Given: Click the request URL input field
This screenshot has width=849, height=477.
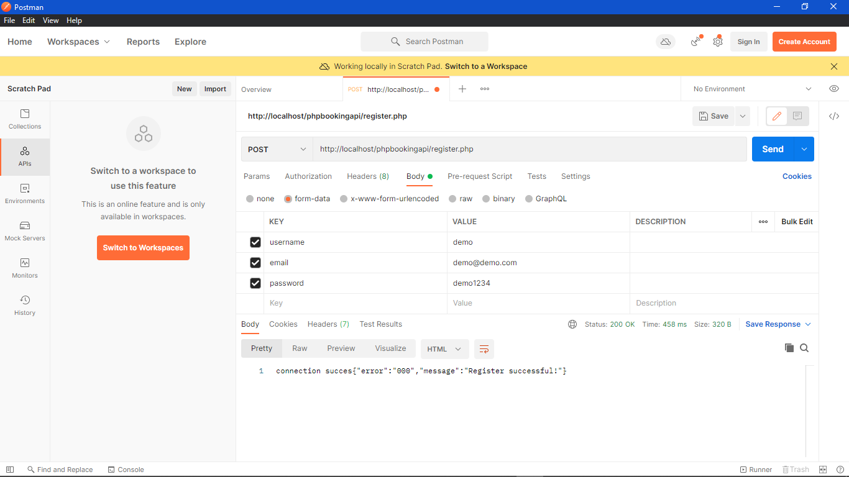Looking at the screenshot, I should coord(530,149).
